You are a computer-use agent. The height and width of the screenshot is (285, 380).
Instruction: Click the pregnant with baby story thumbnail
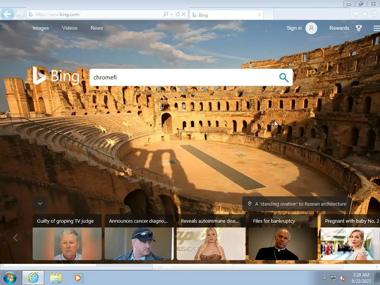point(350,243)
